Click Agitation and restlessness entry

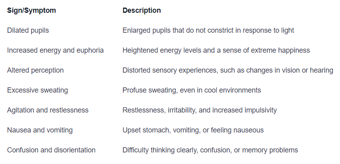pos(47,110)
